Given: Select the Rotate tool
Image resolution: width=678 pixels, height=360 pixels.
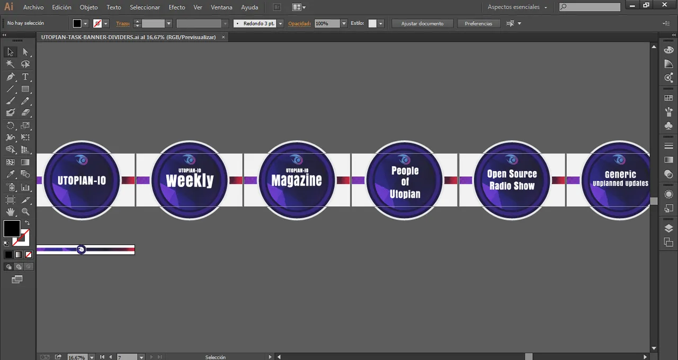Looking at the screenshot, I should (x=10, y=125).
